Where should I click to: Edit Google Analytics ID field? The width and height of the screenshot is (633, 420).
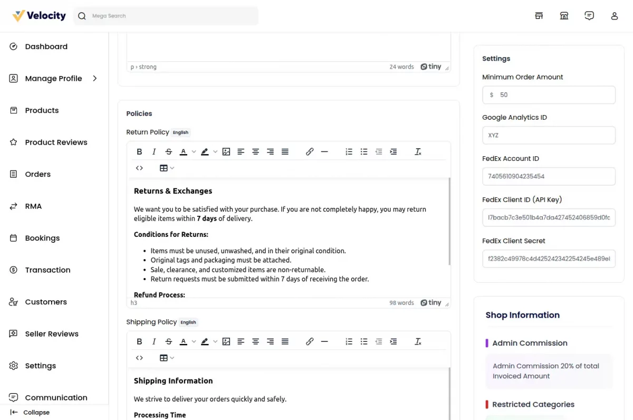point(549,135)
